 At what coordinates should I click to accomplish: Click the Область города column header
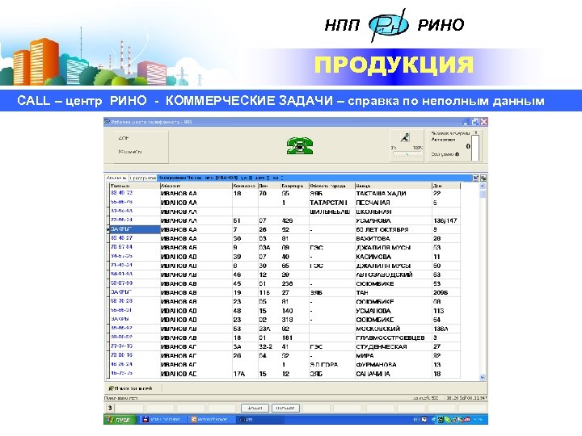click(332, 186)
